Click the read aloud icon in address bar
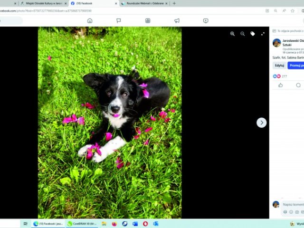304x228 pixels. pos(284,11)
